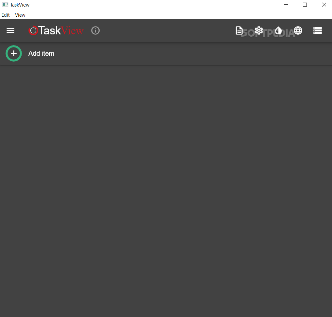
Task: Click the TaskView logo
Action: point(56,30)
